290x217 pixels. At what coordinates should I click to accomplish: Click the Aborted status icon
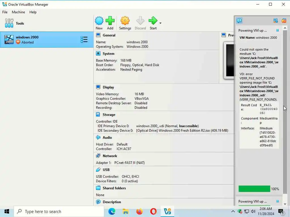[x=18, y=42]
